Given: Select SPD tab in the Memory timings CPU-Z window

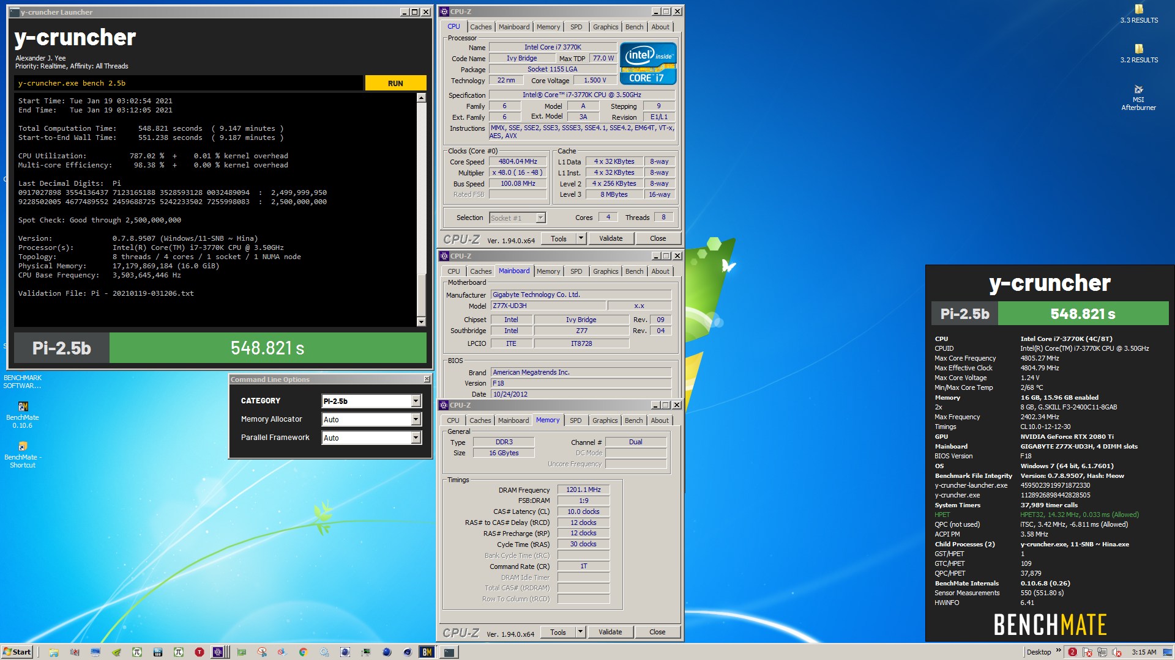Looking at the screenshot, I should (575, 420).
